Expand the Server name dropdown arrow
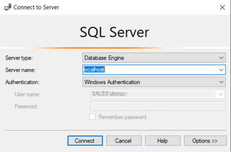The width and height of the screenshot is (231, 152). pos(221,70)
